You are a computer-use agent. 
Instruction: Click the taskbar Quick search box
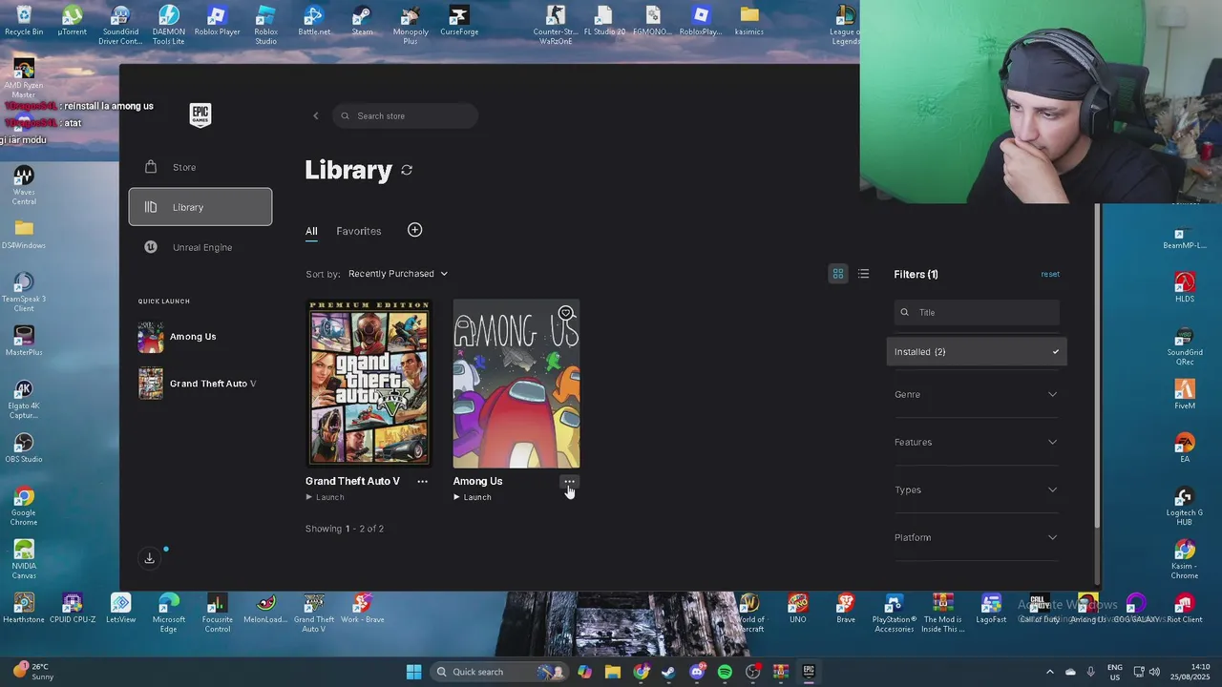[498, 672]
